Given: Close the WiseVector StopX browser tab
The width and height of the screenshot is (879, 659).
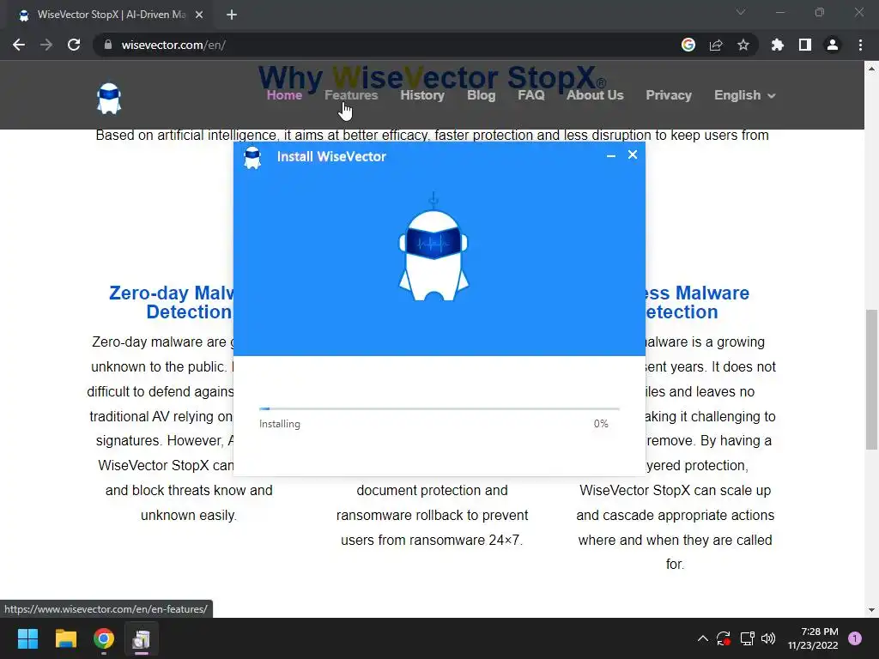Looking at the screenshot, I should tap(199, 15).
